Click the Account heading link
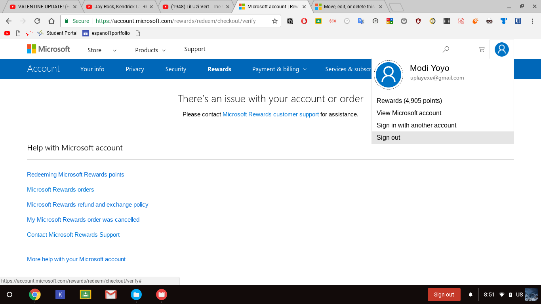The width and height of the screenshot is (541, 304). click(x=44, y=68)
